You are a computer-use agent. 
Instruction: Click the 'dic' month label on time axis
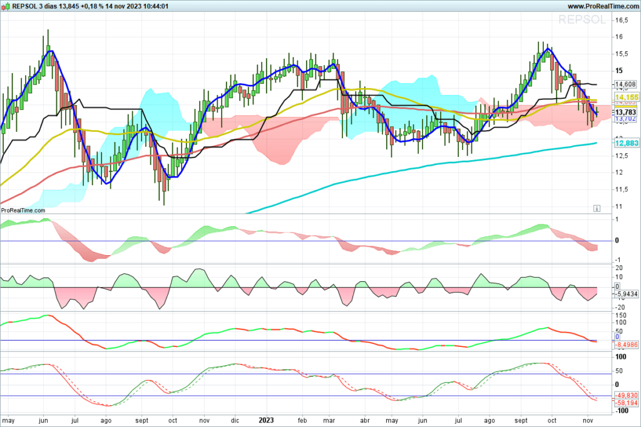(x=235, y=421)
